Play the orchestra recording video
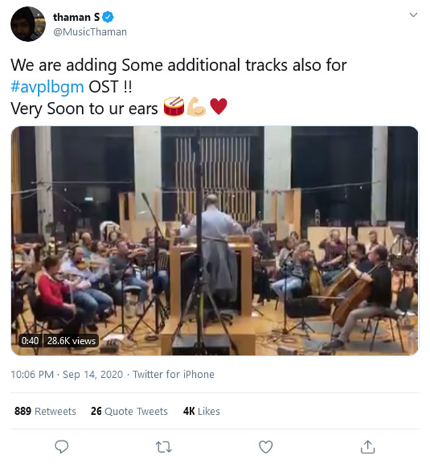This screenshot has width=430, height=464. [214, 240]
